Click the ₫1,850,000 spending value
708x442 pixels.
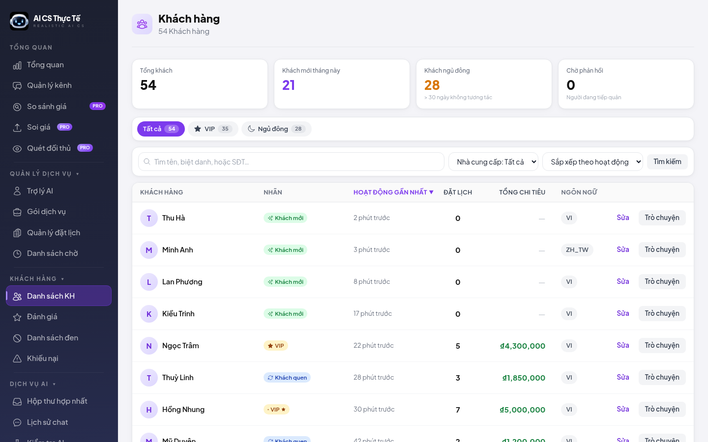pos(524,378)
